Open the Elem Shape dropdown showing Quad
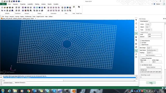 tap(149, 48)
